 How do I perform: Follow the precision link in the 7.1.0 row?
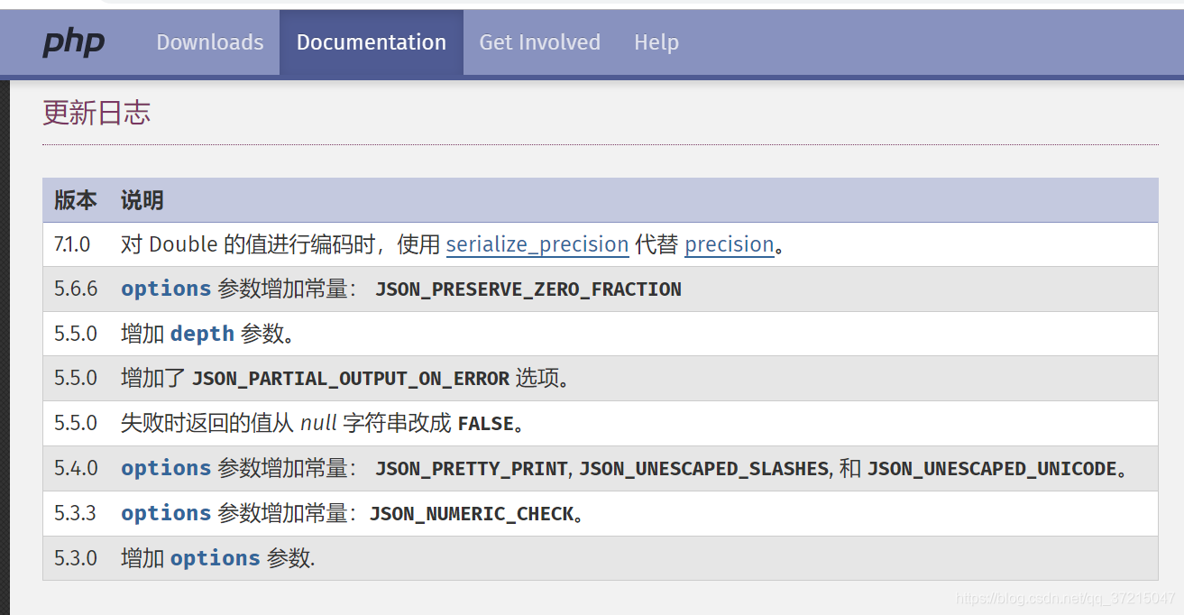(x=730, y=244)
